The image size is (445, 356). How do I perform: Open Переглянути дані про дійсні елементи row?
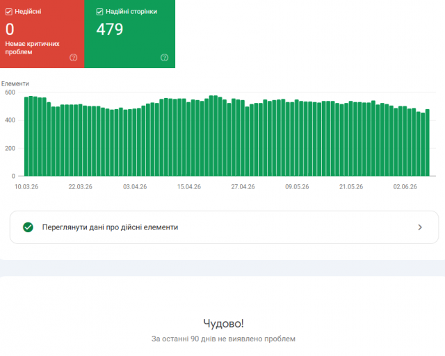pos(224,227)
